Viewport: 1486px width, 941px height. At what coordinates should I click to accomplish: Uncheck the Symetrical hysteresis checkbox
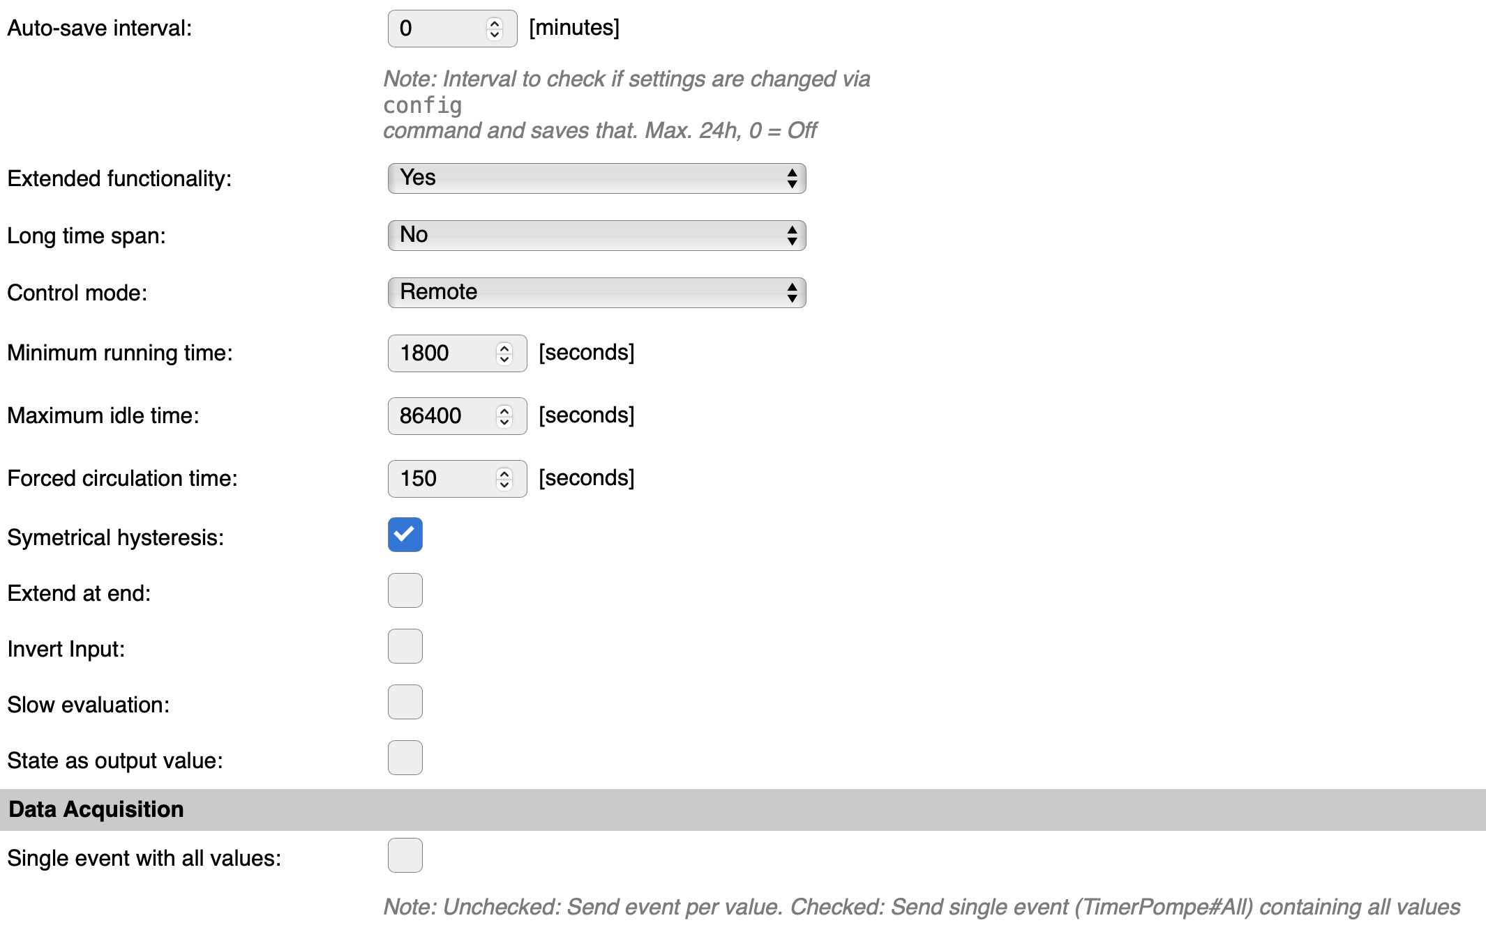pos(405,535)
